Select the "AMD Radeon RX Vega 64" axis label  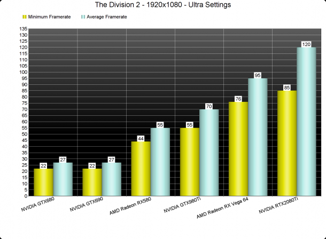coord(222,208)
